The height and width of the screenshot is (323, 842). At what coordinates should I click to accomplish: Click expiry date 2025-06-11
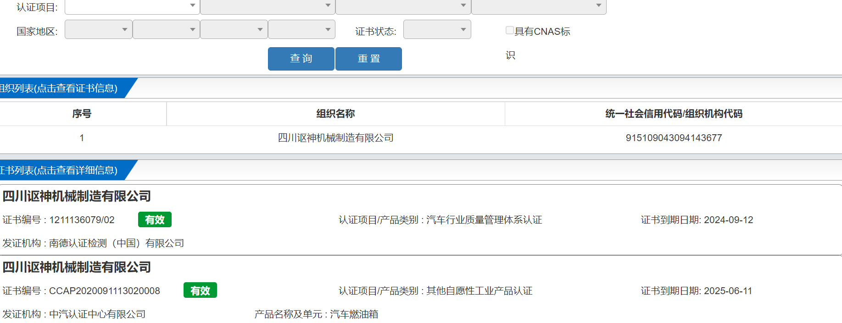728,291
